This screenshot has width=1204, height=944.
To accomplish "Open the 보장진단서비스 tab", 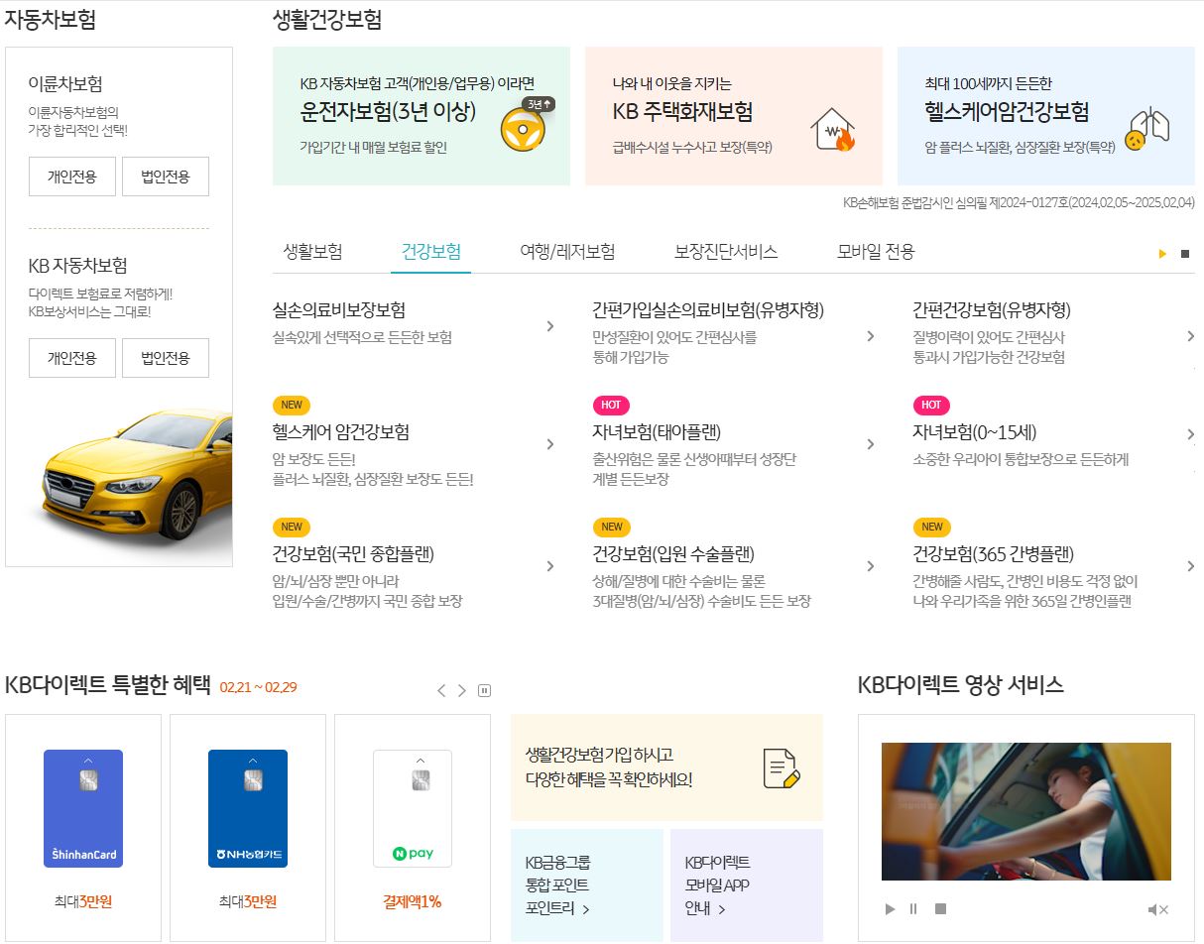I will [x=723, y=252].
